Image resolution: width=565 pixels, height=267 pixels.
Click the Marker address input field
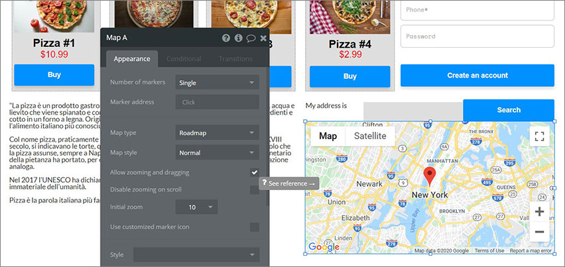pos(218,102)
